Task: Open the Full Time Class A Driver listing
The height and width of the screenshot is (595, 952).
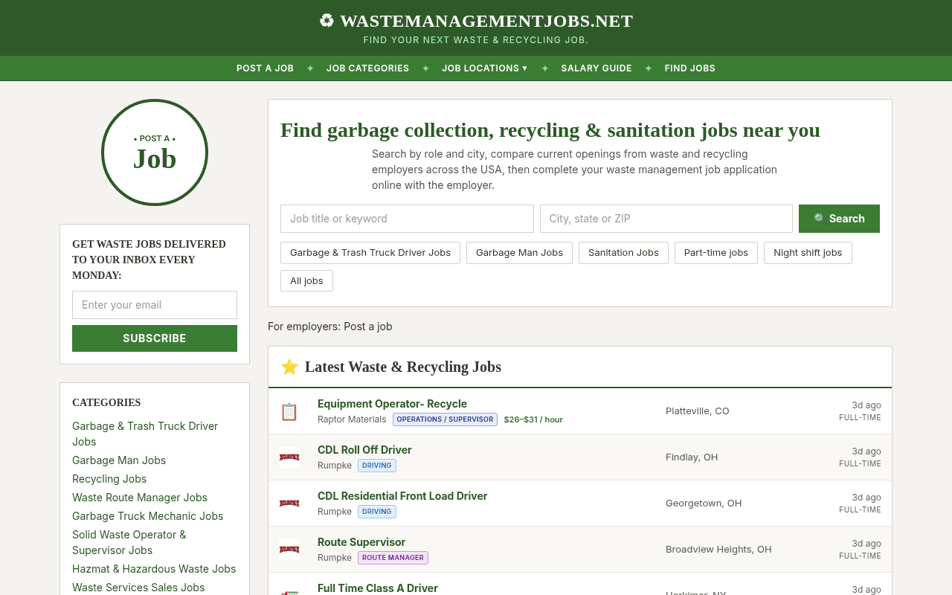Action: click(x=378, y=588)
